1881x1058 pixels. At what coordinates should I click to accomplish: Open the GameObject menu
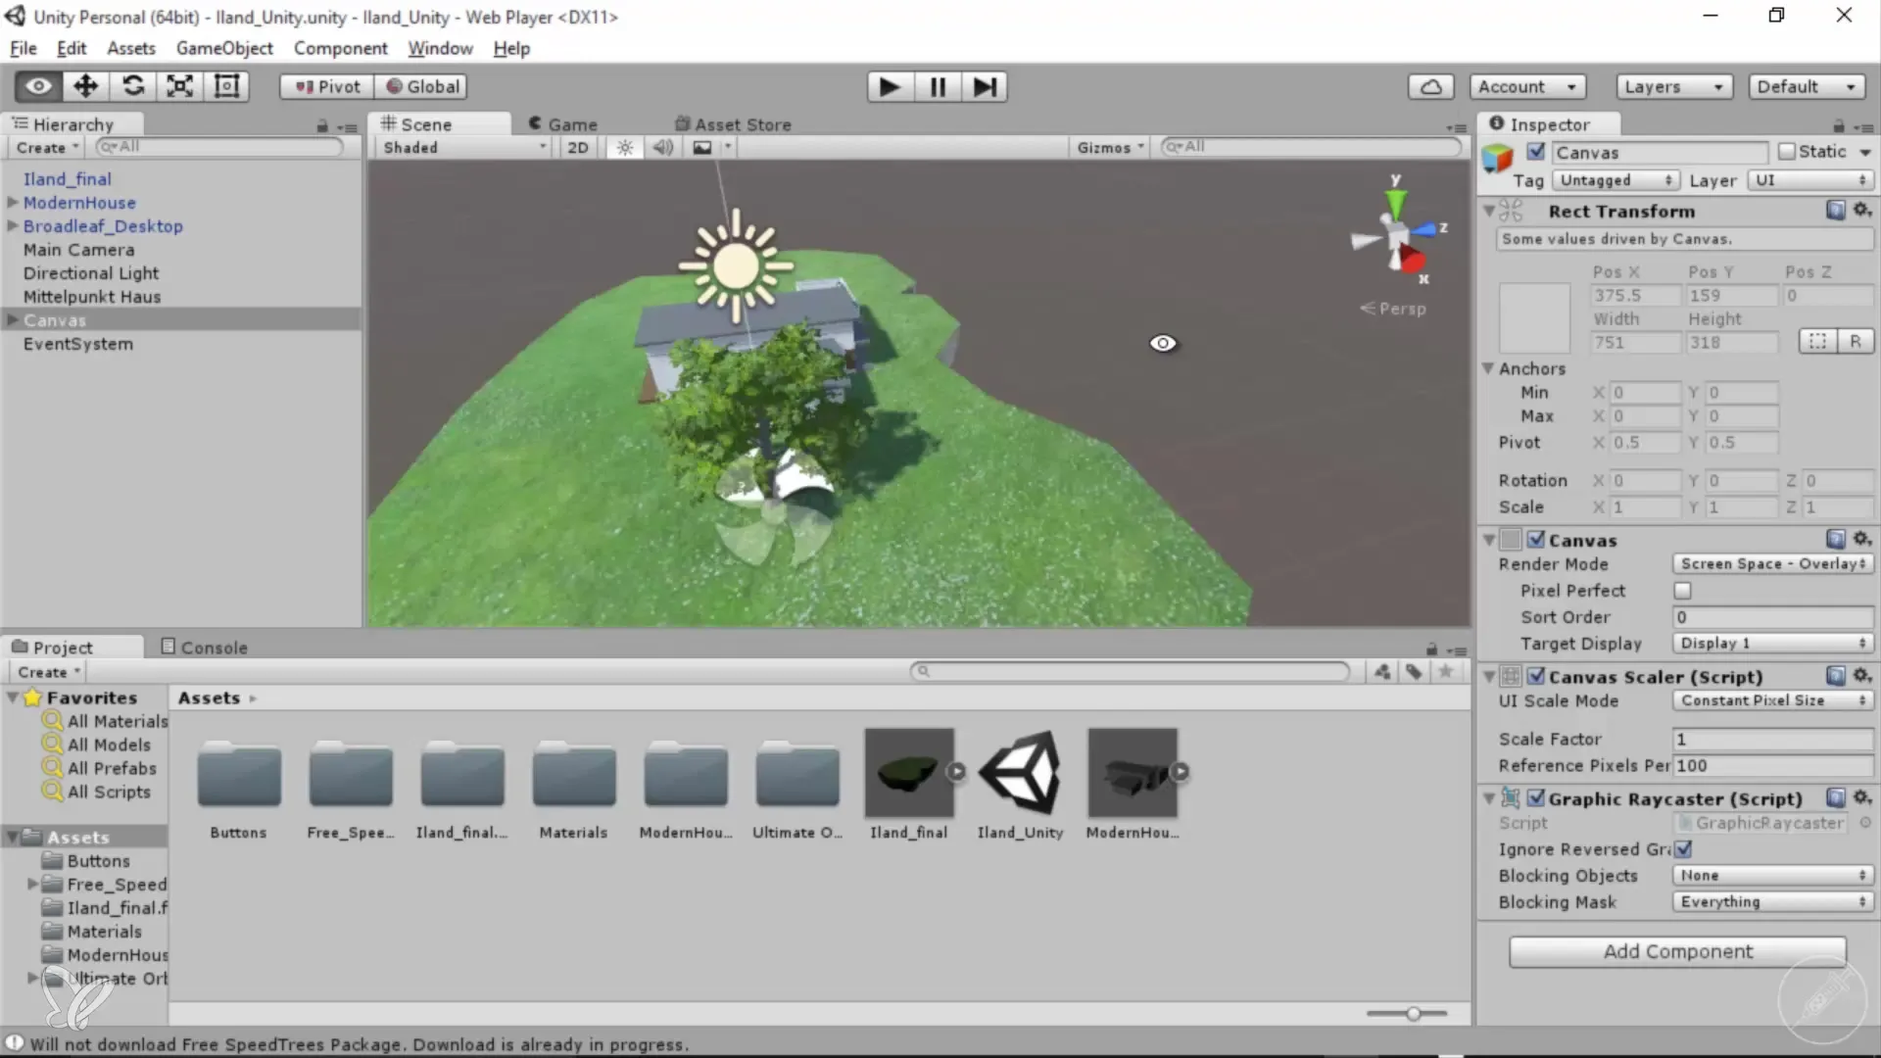(x=224, y=48)
